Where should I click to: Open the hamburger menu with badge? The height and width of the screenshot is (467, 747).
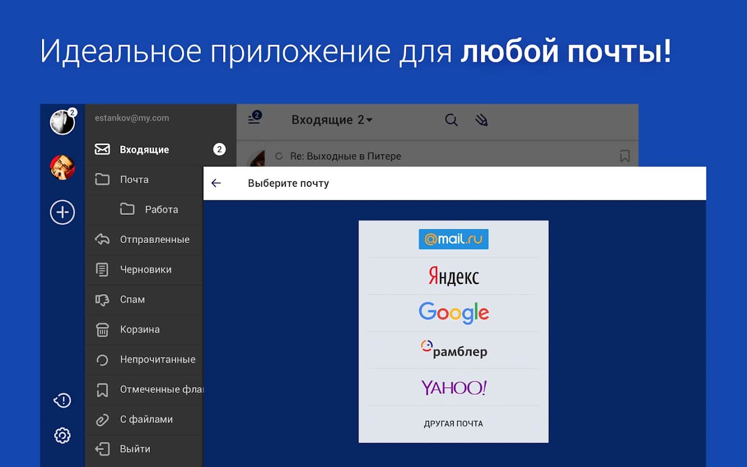(254, 118)
